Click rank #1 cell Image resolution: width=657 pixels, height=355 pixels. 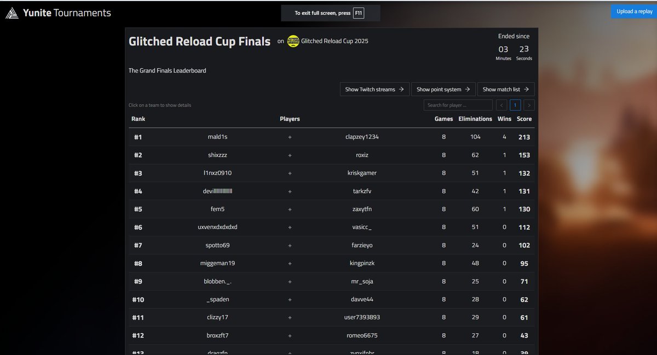[138, 137]
